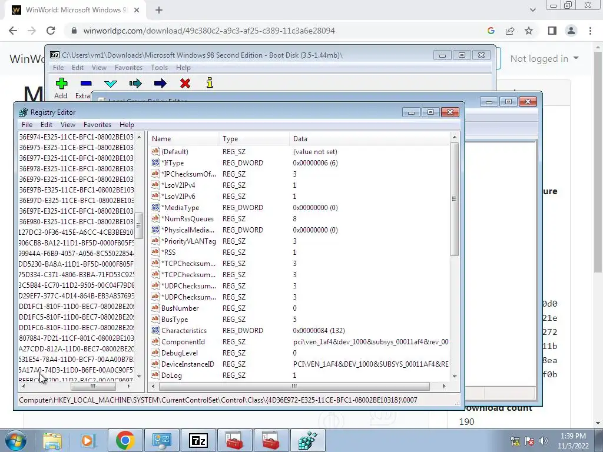This screenshot has height=452, width=603.
Task: Click the values list vertical scrollbar thumb
Action: [455, 199]
